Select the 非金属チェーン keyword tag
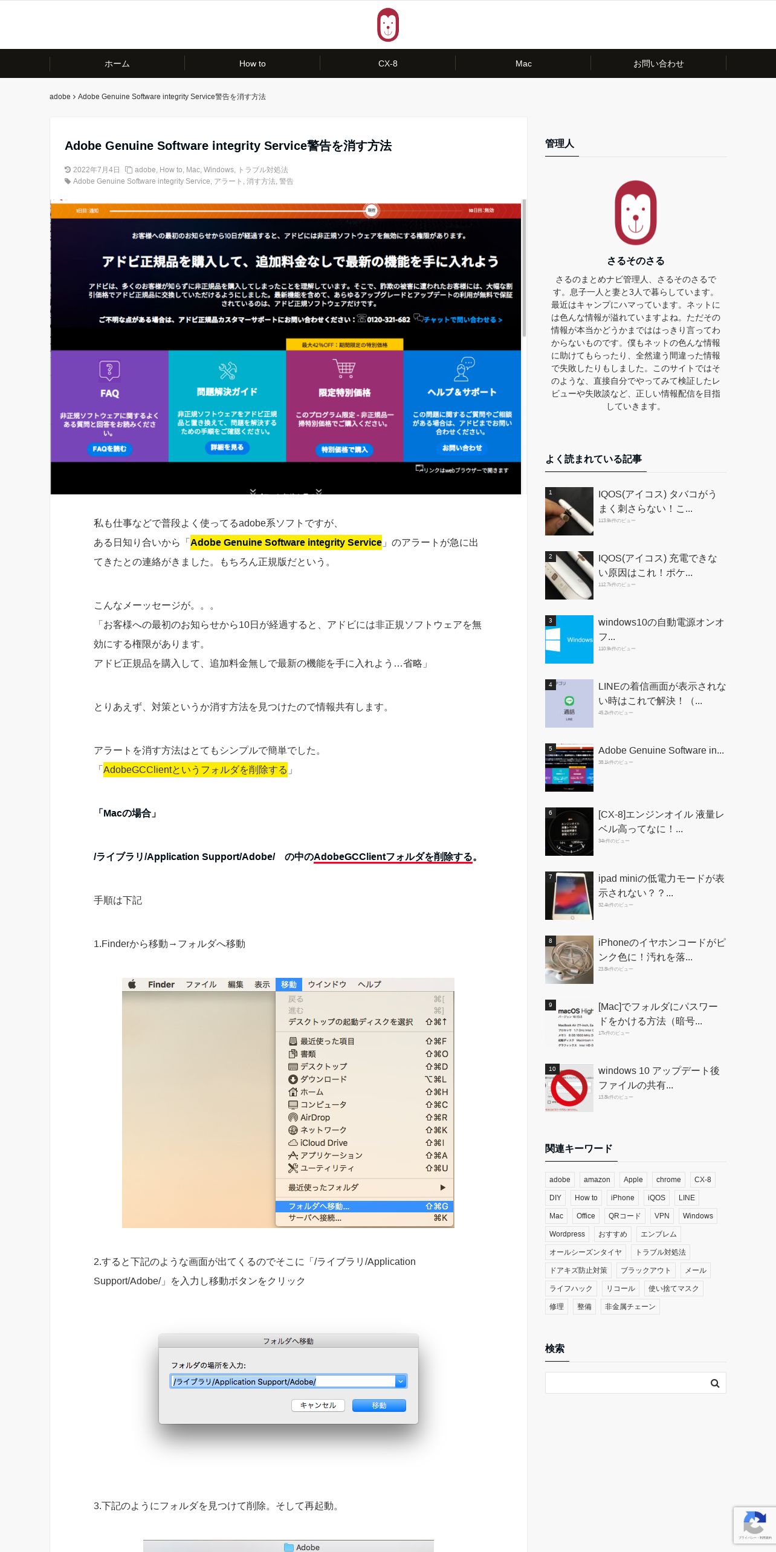 630,1307
